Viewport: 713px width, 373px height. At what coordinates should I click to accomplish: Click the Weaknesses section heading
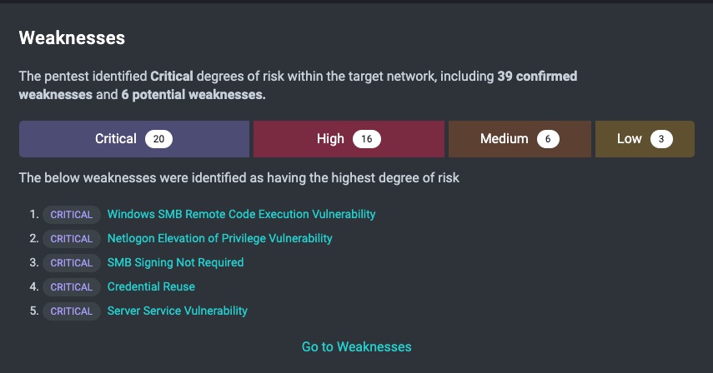click(x=72, y=37)
